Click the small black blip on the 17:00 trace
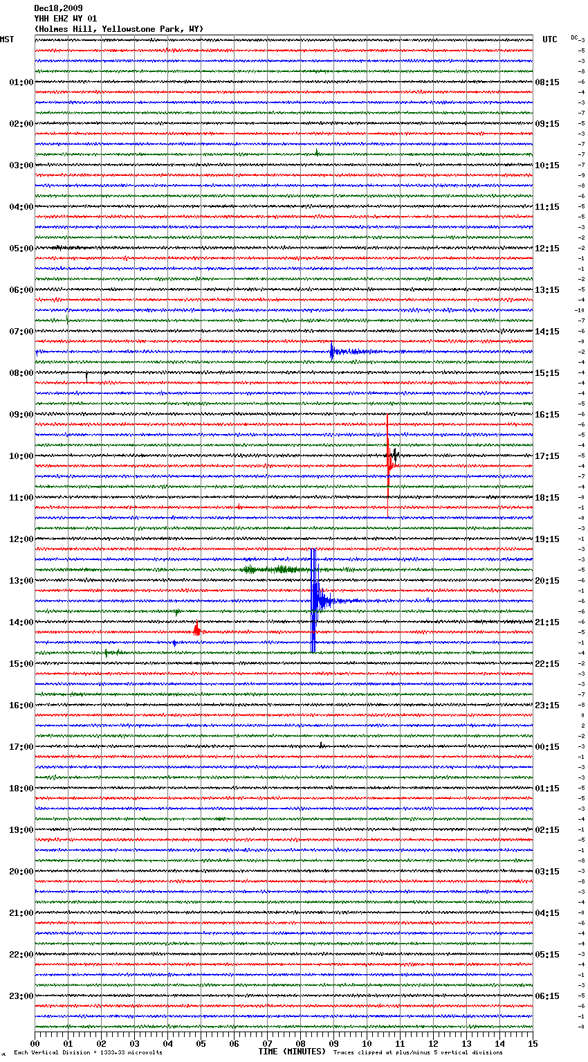This screenshot has width=588, height=1062. [321, 746]
